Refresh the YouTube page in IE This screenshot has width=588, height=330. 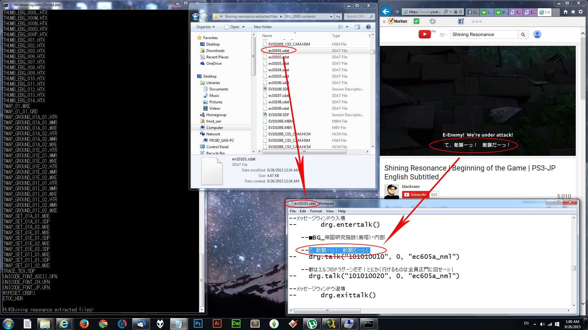(461, 12)
